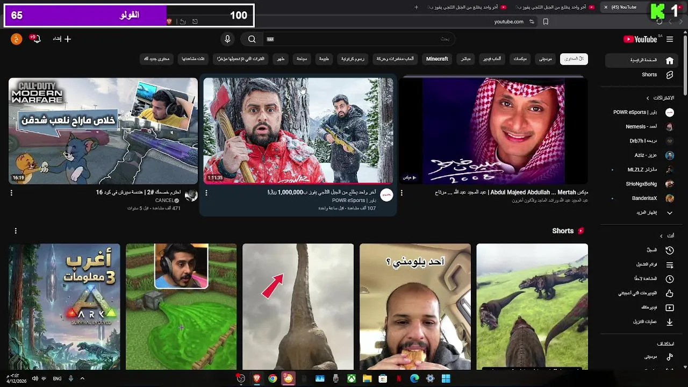Open Downloads in the sidebar

642,322
